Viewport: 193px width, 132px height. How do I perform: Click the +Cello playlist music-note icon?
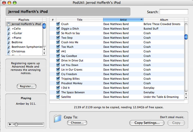[9, 29]
